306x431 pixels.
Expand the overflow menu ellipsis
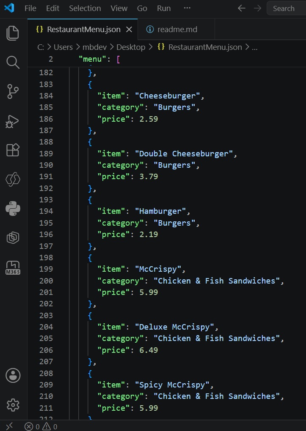(187, 8)
